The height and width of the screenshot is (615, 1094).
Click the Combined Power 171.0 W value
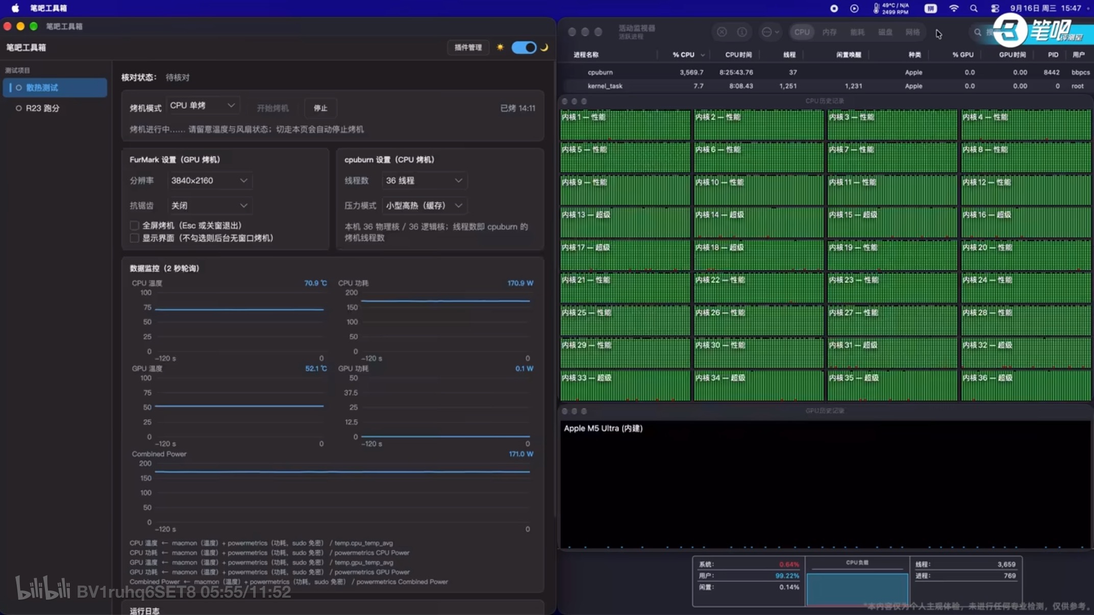(520, 454)
